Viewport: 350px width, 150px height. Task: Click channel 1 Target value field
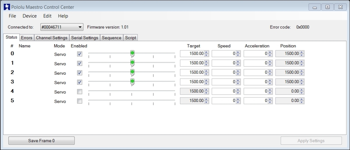(194, 63)
